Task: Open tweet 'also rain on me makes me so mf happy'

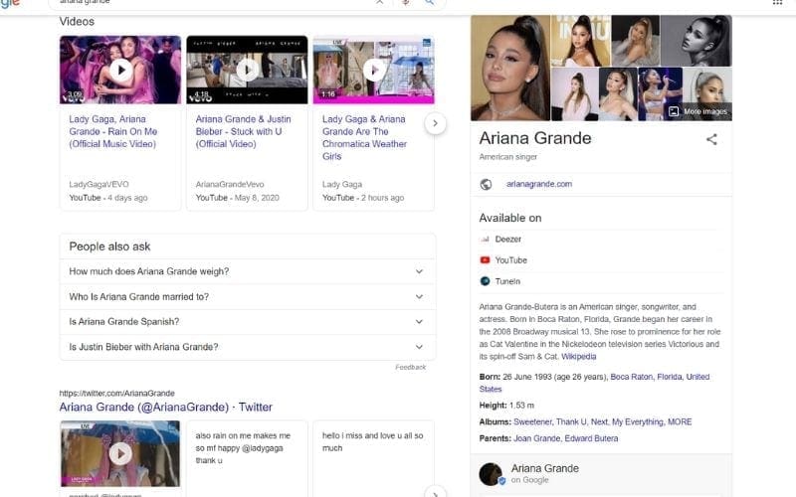Action: 243,448
